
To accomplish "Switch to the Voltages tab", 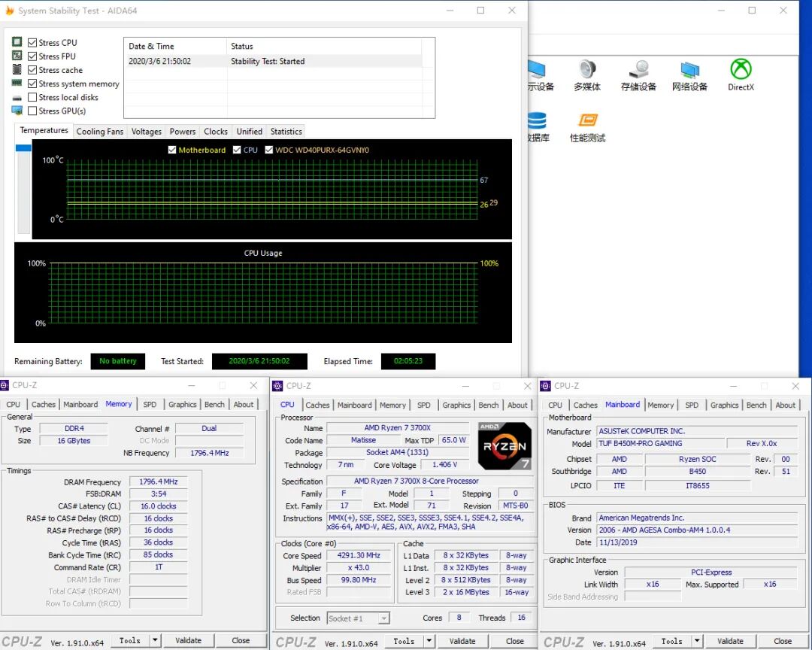I will (x=147, y=131).
